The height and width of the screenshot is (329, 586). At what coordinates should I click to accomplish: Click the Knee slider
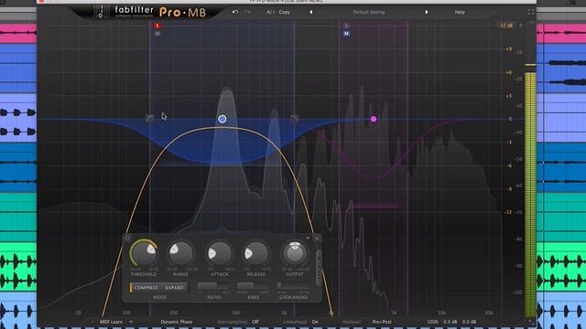(x=253, y=286)
